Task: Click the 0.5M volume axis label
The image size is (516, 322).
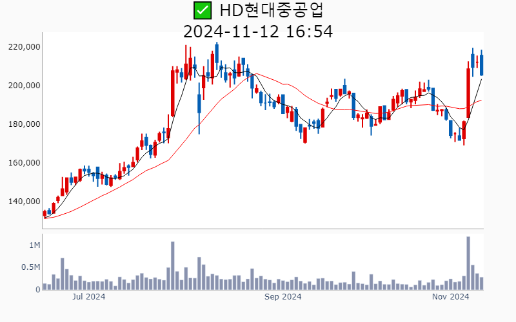Action: pyautogui.click(x=30, y=267)
